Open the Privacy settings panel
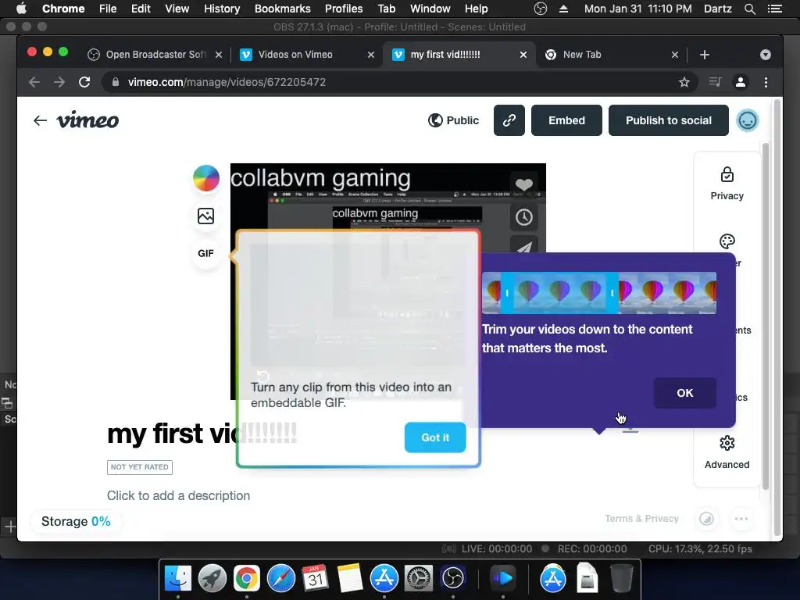 tap(727, 184)
